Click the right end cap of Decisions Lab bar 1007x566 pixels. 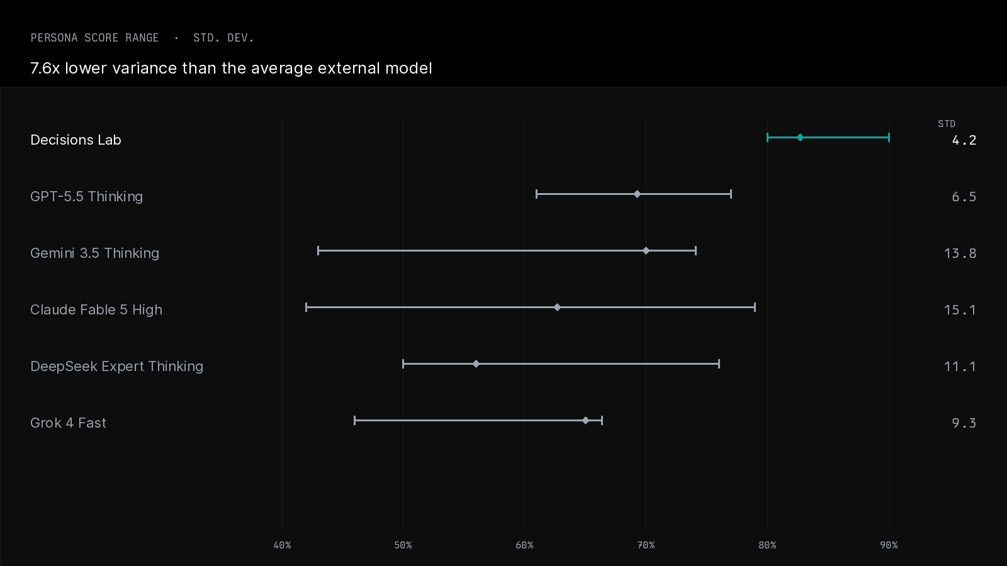tap(889, 137)
